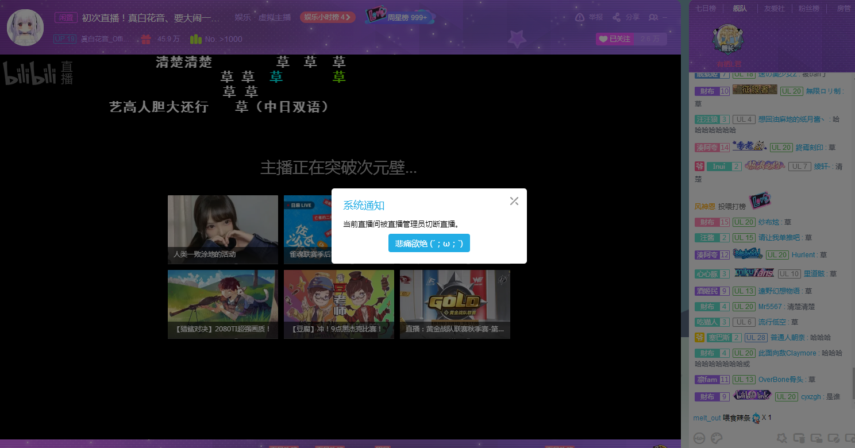Viewport: 855px width, 448px height.
Task: Switch to the 七日榜 tab
Action: click(x=706, y=9)
